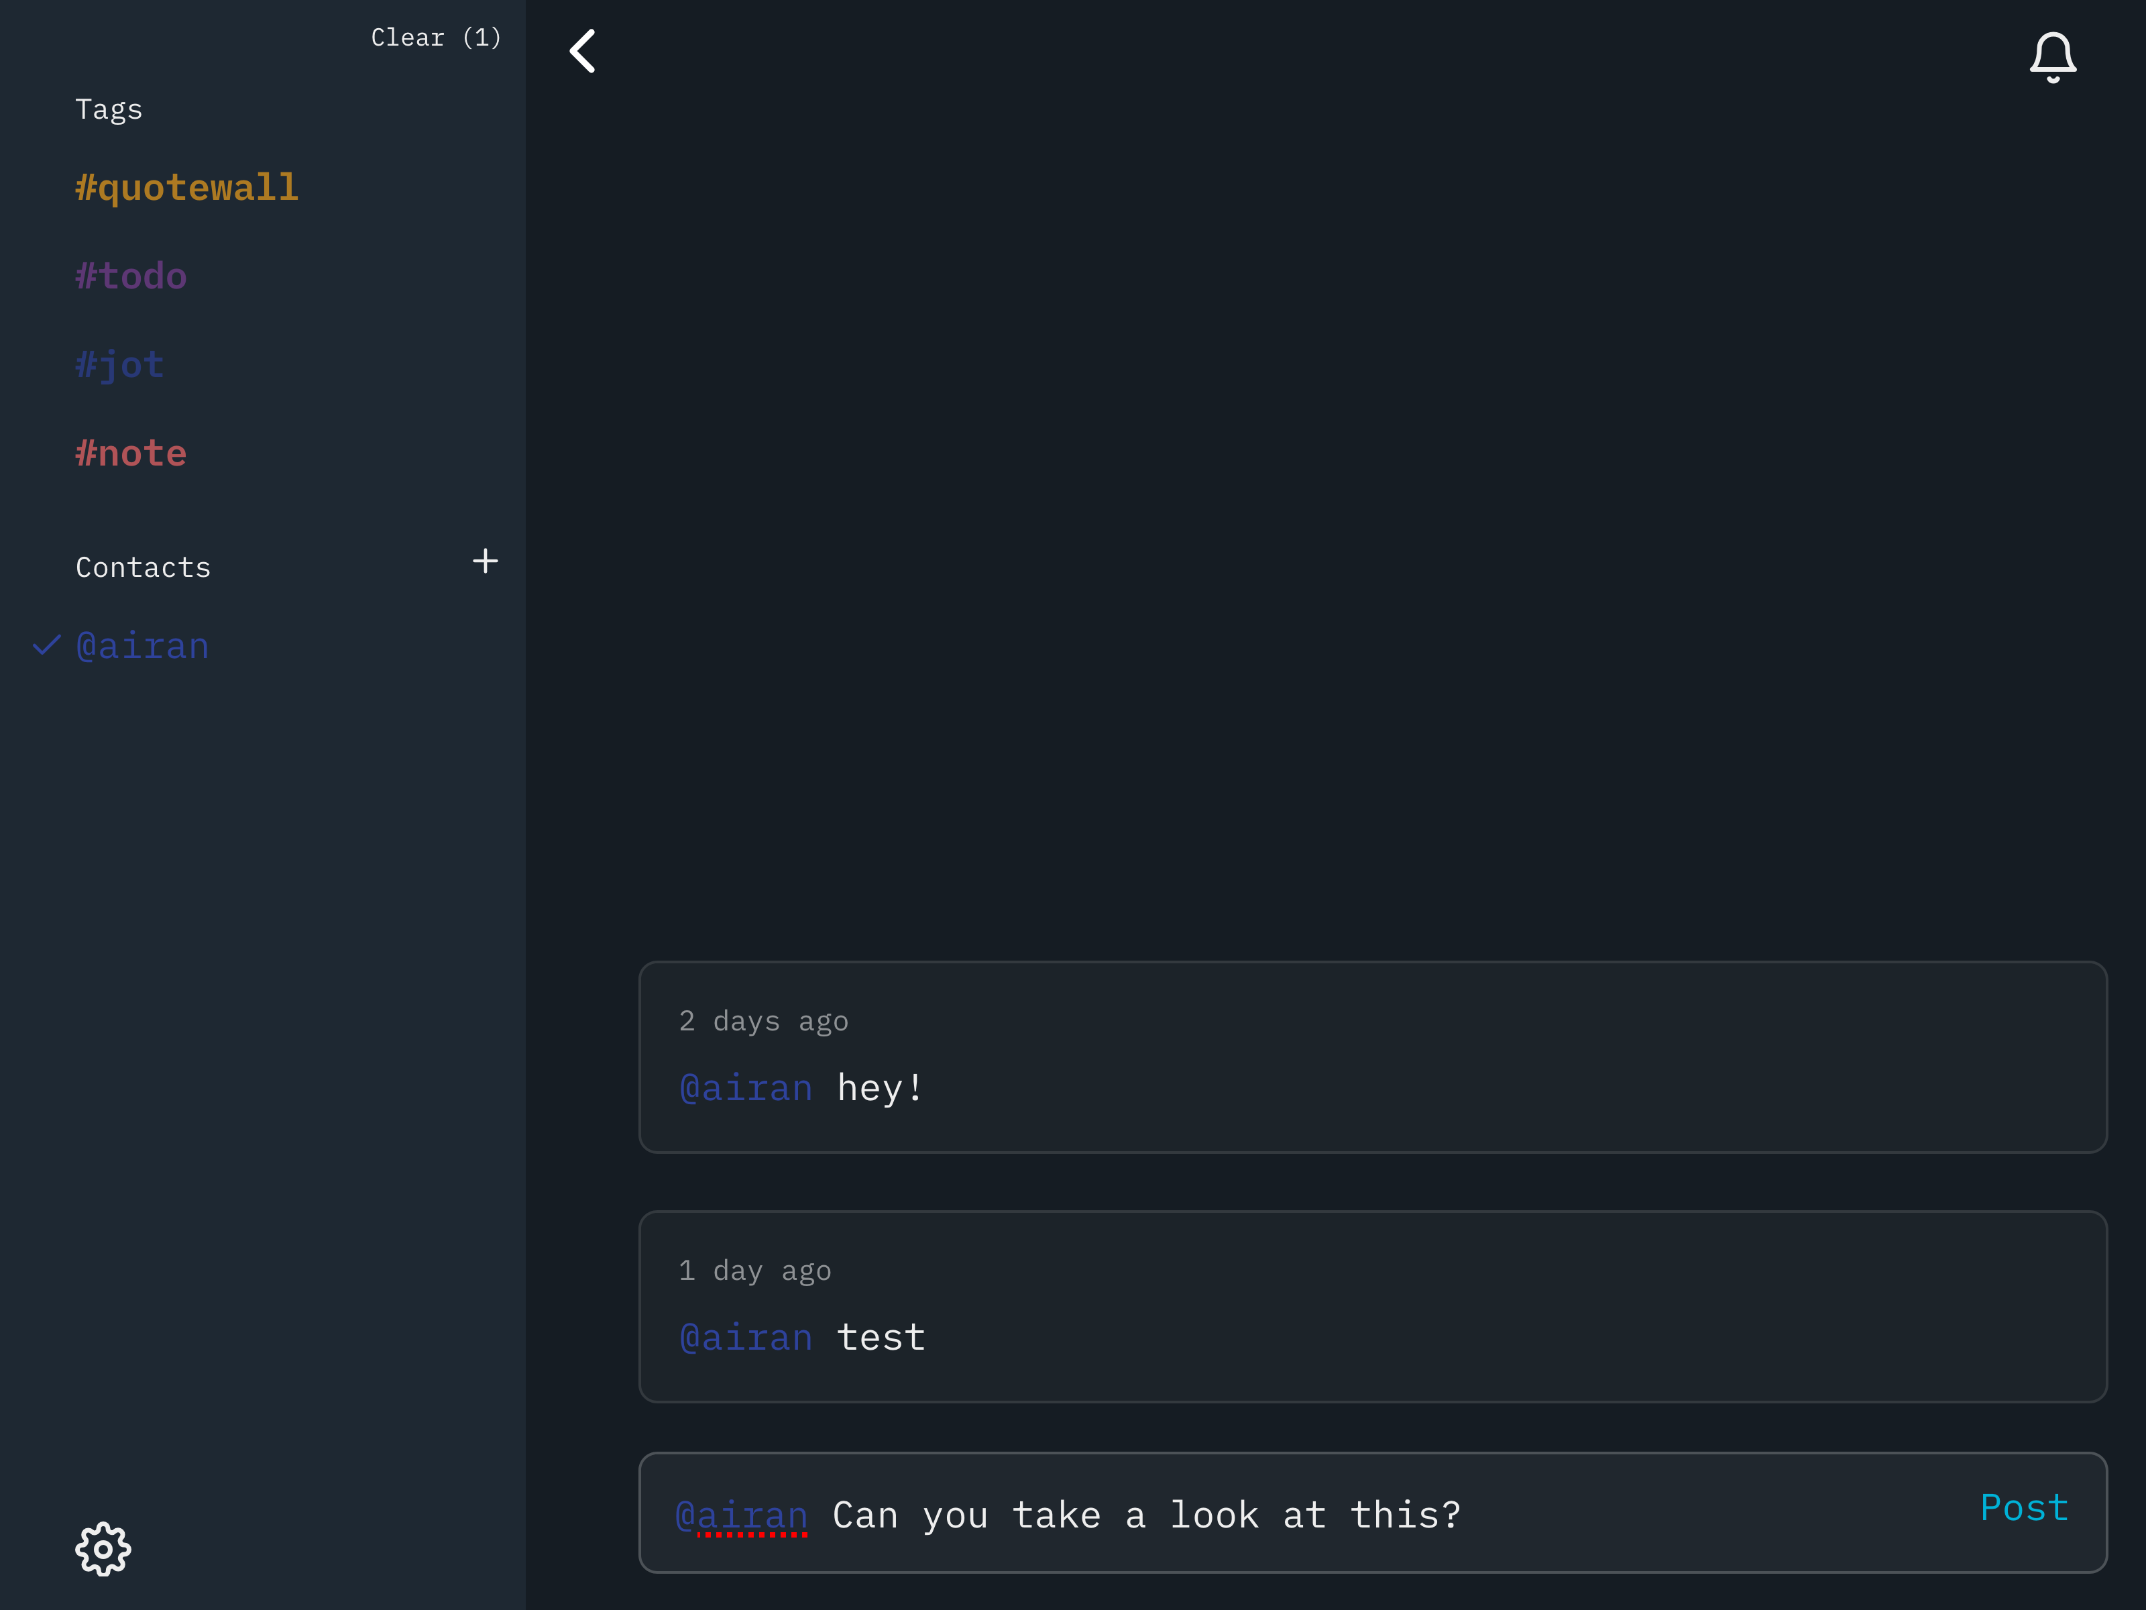Screen dimensions: 2146x1610
Task: Click the Tags section header
Action: tap(109, 109)
